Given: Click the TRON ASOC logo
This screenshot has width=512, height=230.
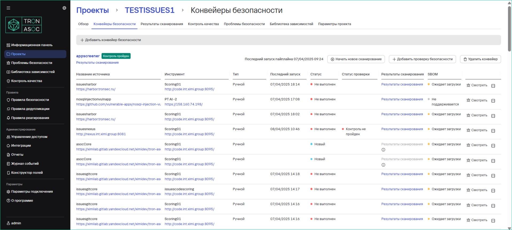Looking at the screenshot, I should click(23, 25).
